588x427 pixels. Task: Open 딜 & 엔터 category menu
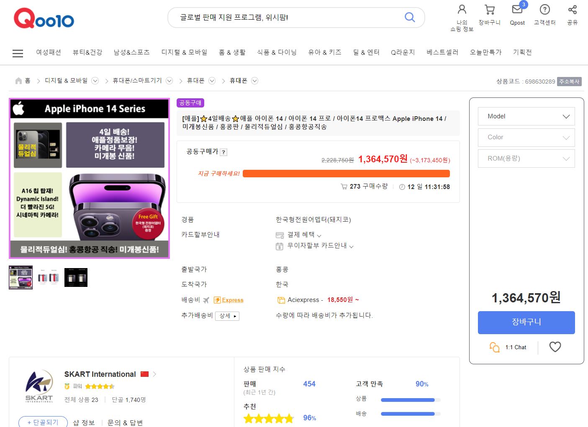366,52
